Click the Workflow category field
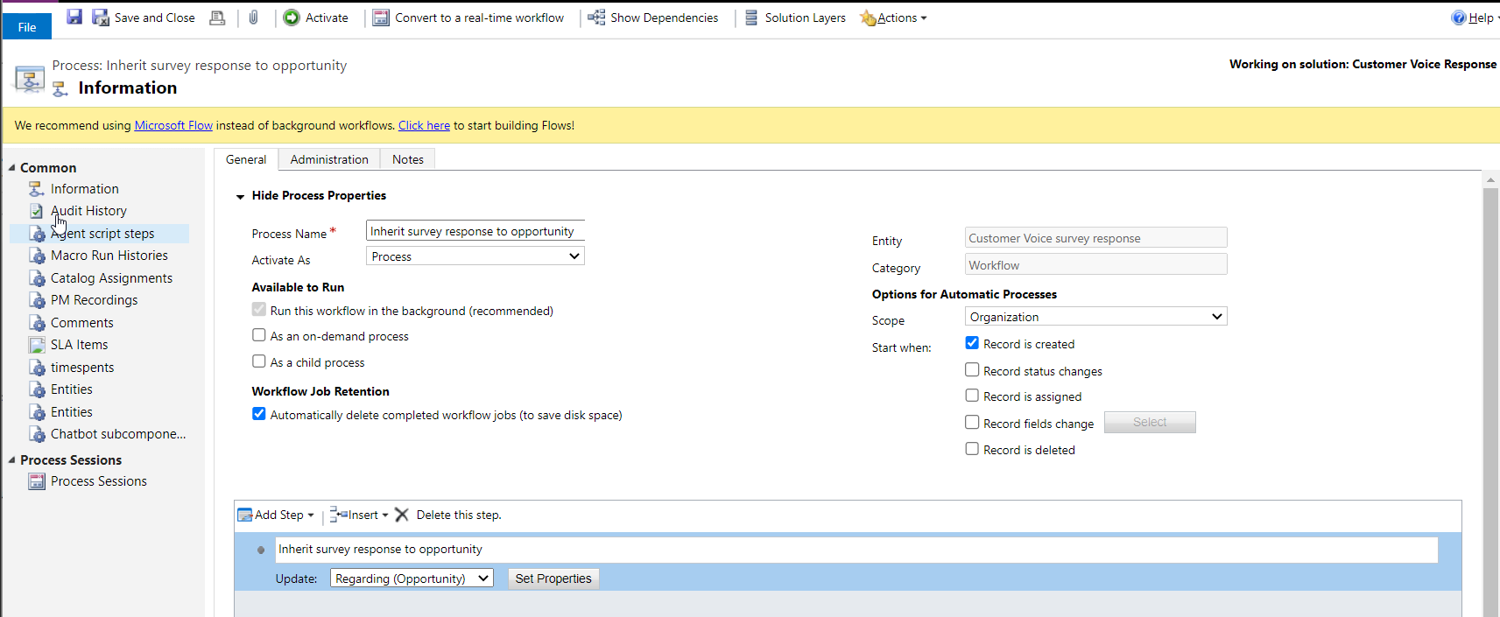The width and height of the screenshot is (1500, 617). pos(1095,265)
